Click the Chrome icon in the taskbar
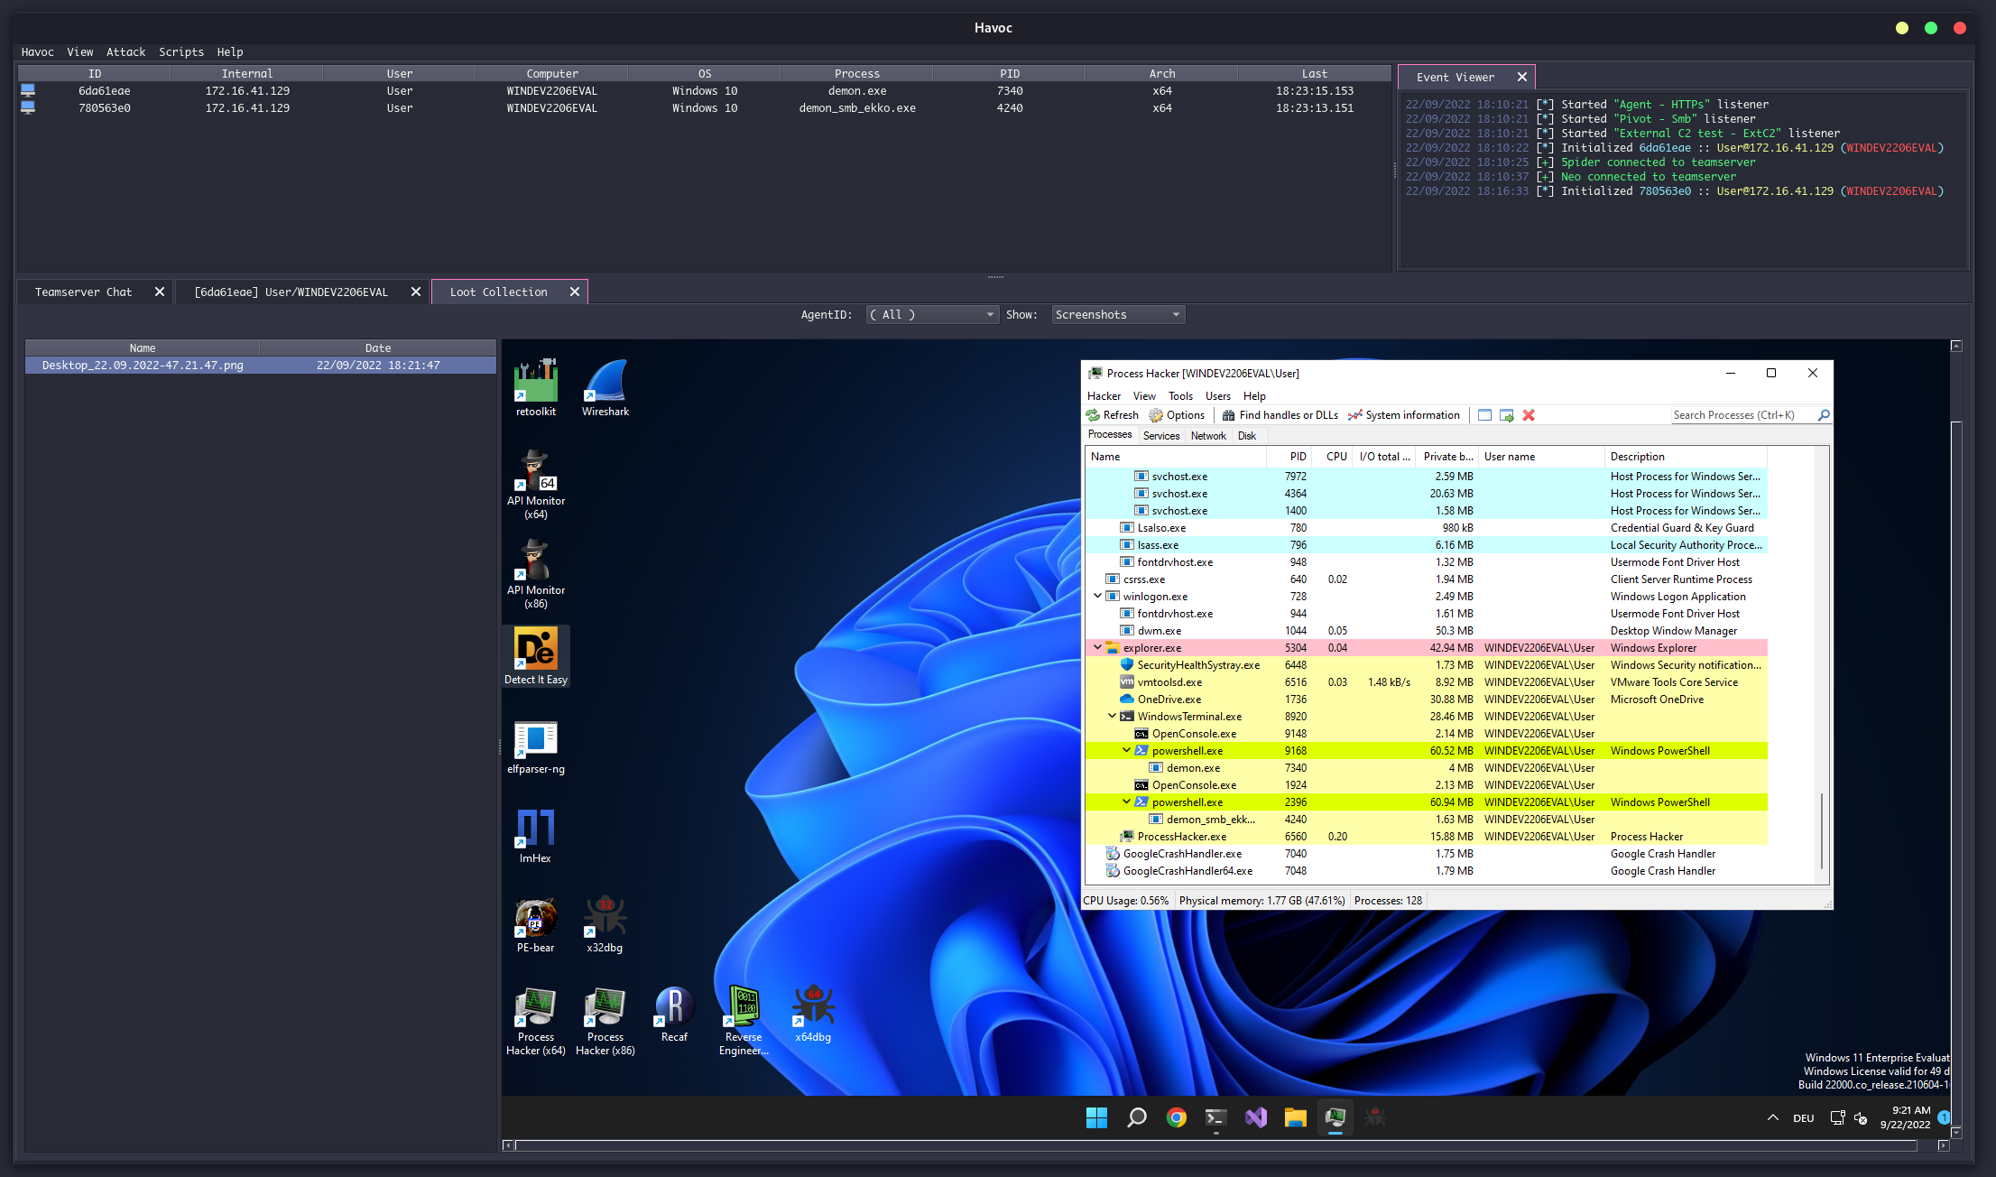The width and height of the screenshot is (1996, 1177). pos(1176,1117)
